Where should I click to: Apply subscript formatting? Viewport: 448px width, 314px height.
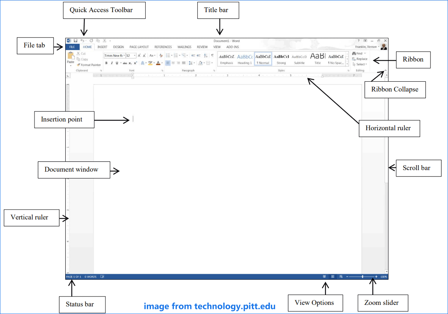[x=129, y=62]
